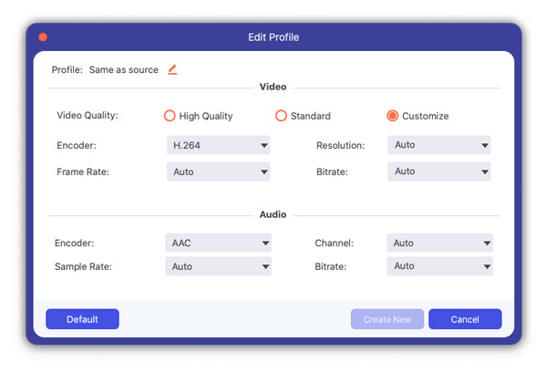The height and width of the screenshot is (373, 547).
Task: Click the "Same as source" profile name
Action: (x=123, y=70)
